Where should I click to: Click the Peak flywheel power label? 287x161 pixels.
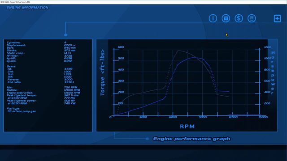tap(22, 101)
